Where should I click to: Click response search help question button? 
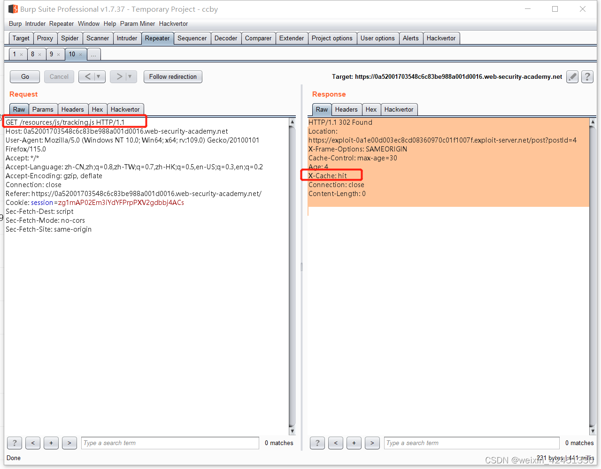coord(317,443)
